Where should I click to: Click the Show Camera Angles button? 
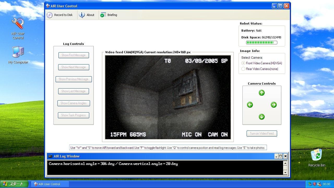pyautogui.click(x=74, y=103)
